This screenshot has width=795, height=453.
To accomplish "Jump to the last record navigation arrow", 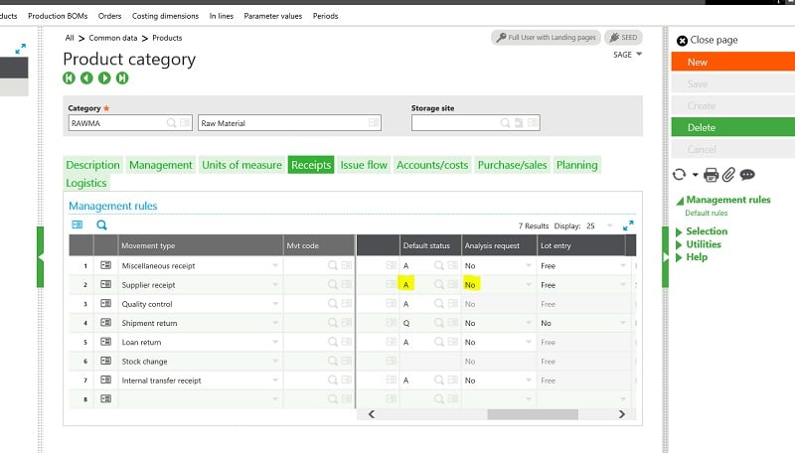I will (x=122, y=78).
